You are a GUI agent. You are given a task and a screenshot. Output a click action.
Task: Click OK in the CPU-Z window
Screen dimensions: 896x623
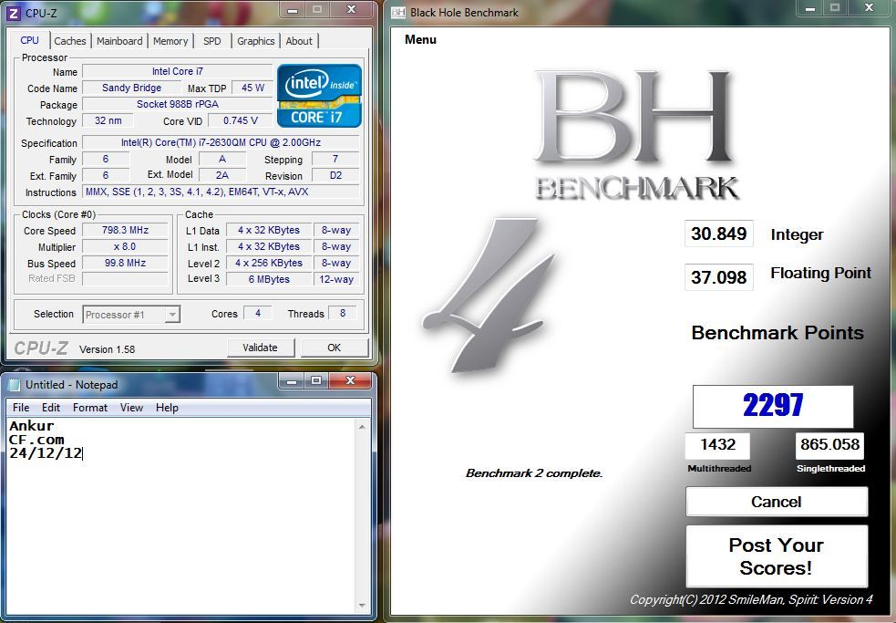tap(335, 348)
